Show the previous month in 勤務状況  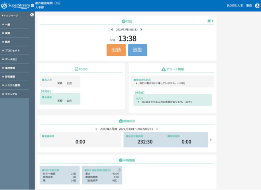(x=96, y=129)
